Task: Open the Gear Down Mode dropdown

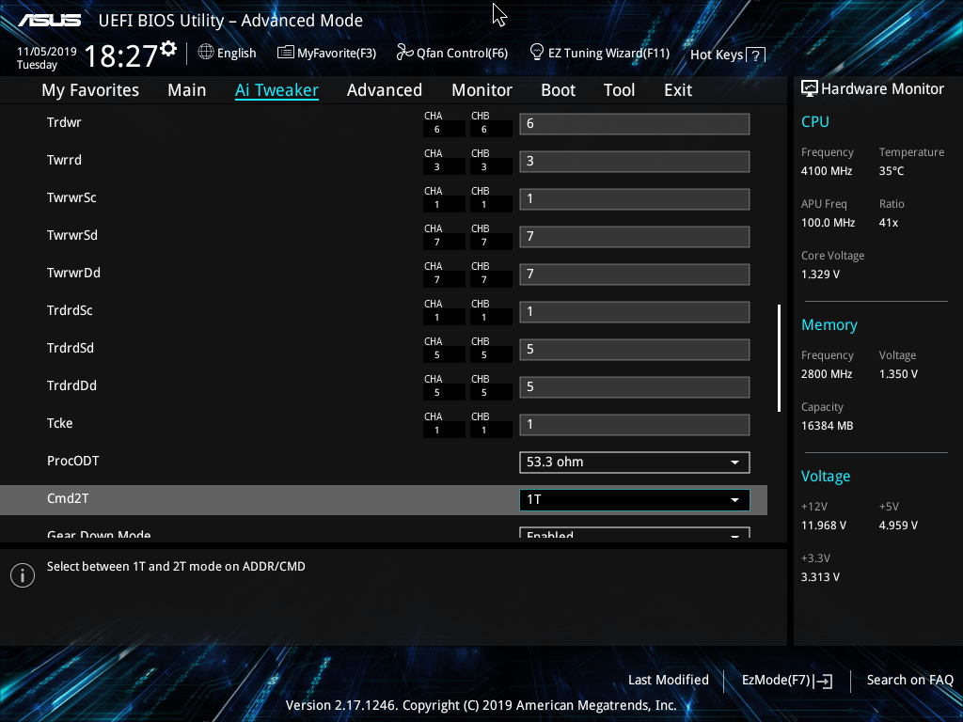Action: (635, 533)
